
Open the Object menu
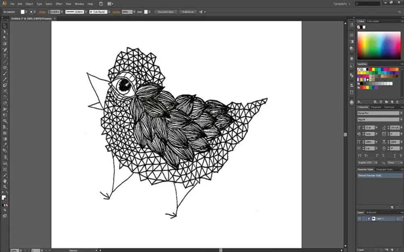click(29, 4)
